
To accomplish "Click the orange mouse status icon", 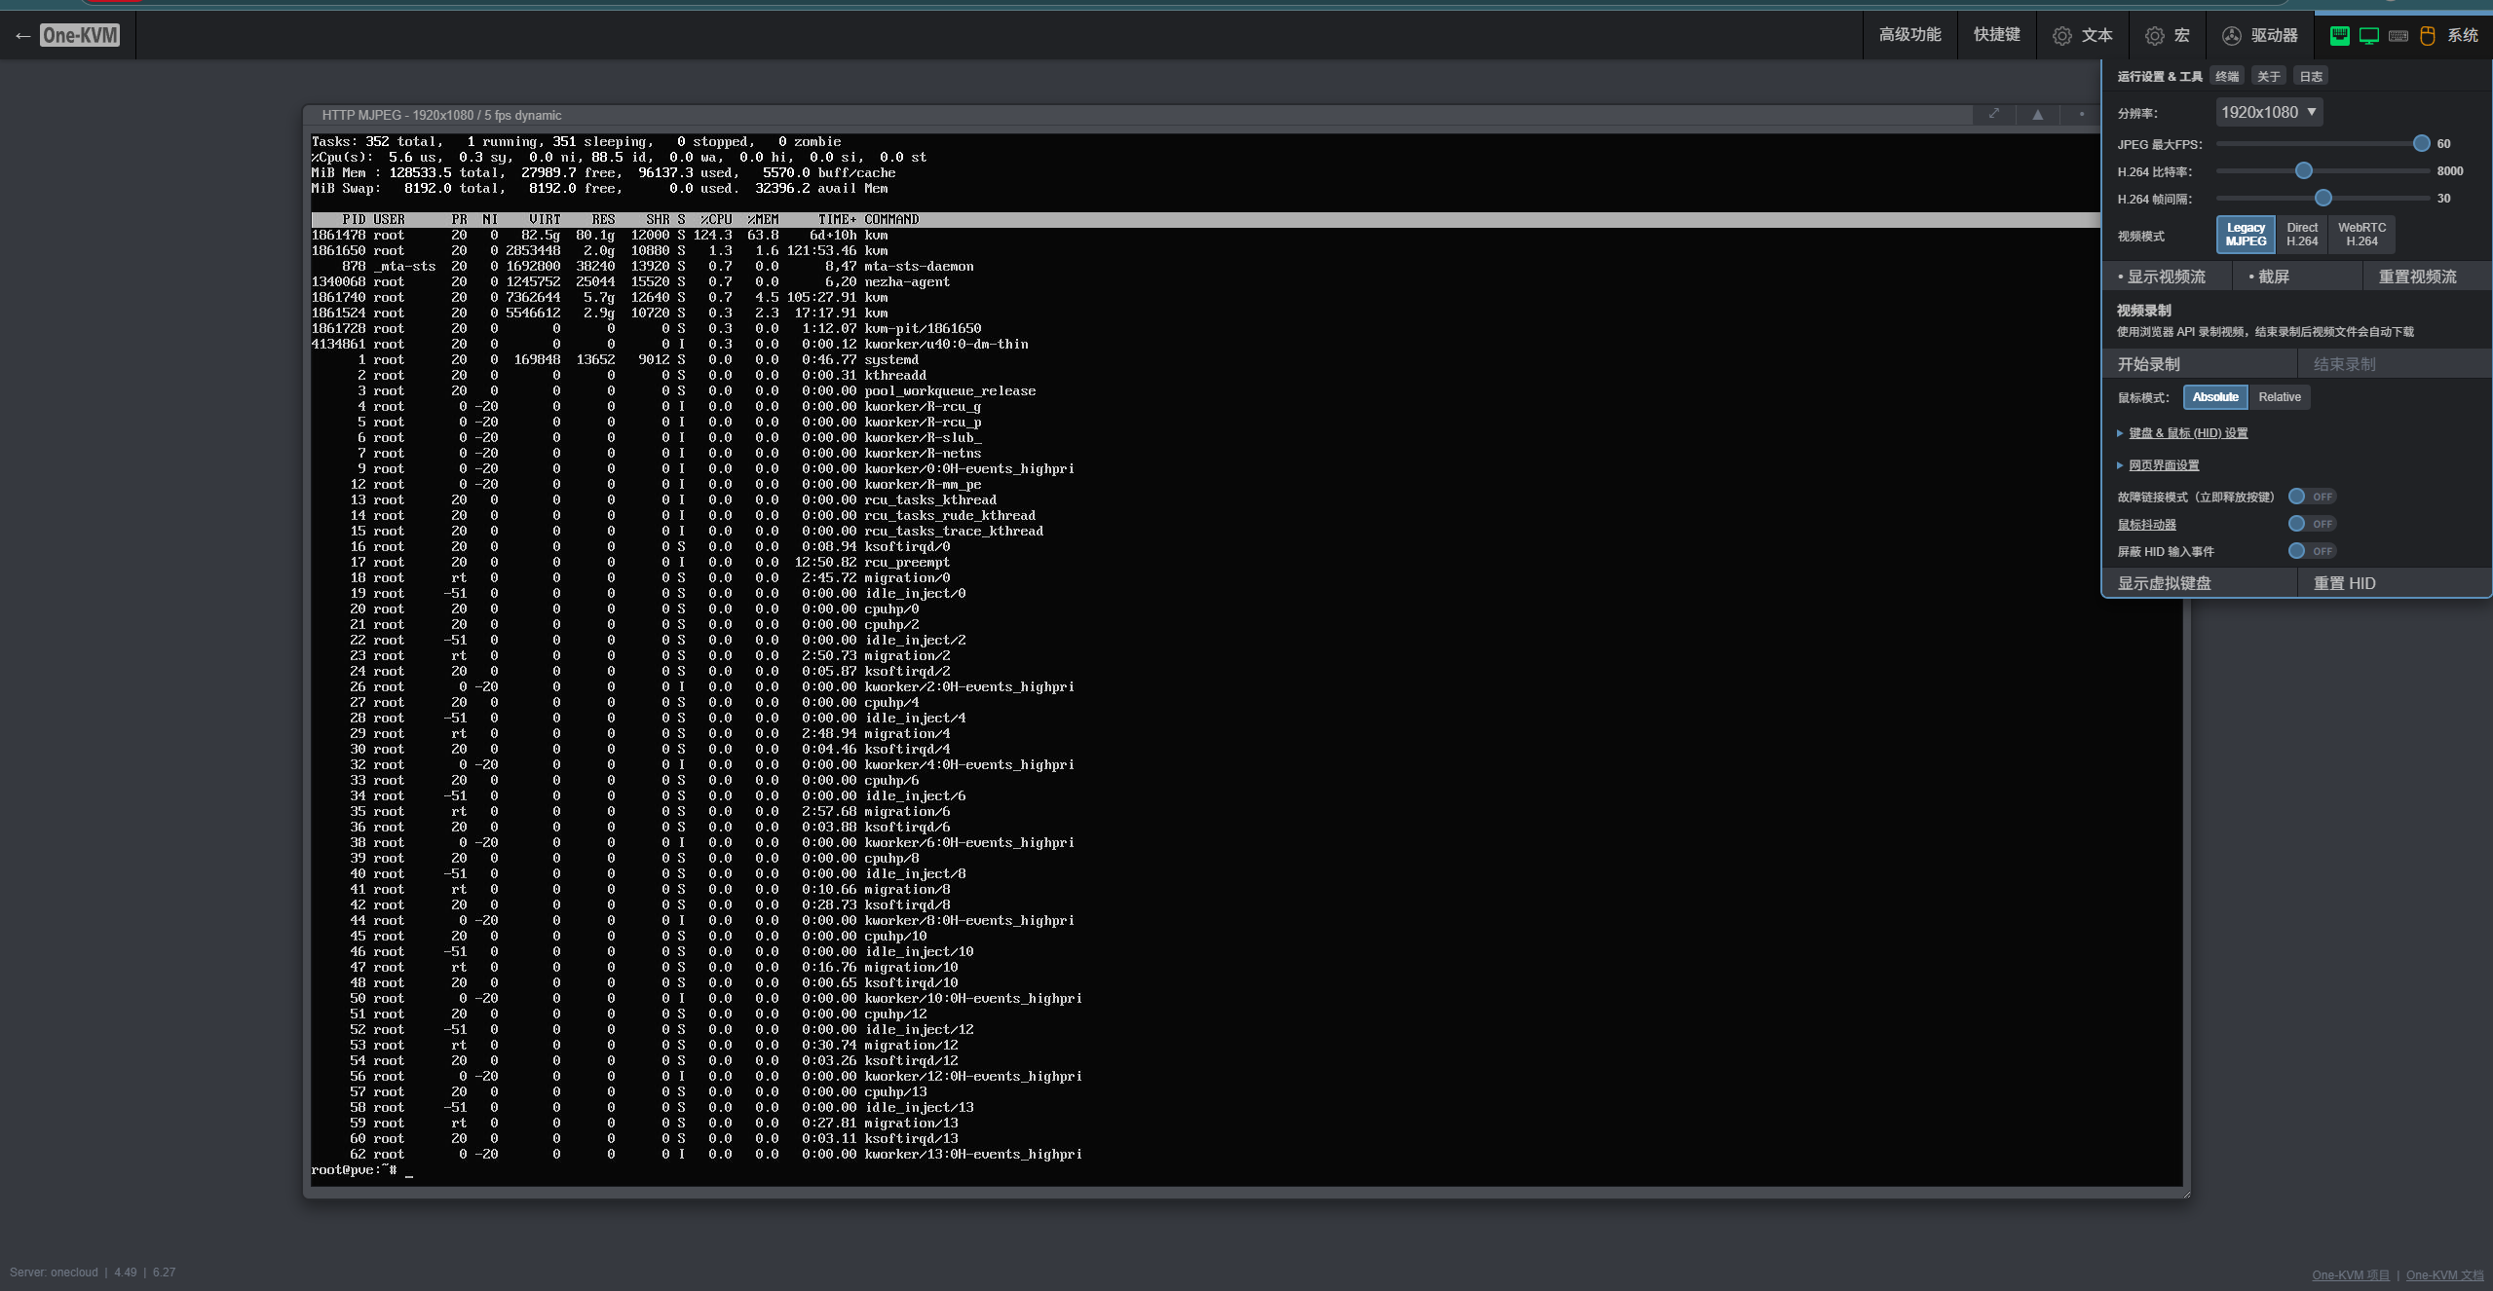I will click(x=2427, y=36).
